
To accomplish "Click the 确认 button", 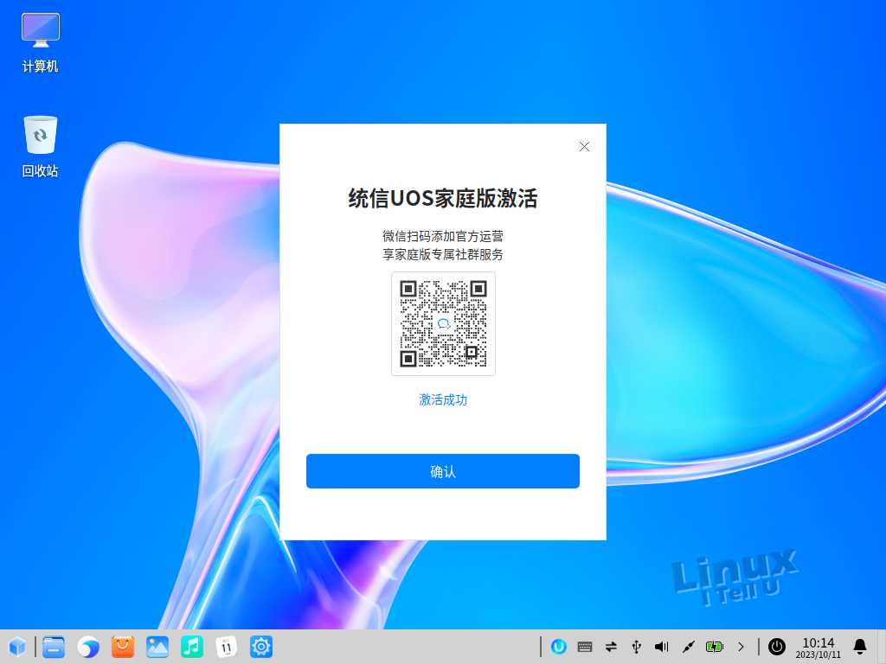I will pyautogui.click(x=442, y=471).
